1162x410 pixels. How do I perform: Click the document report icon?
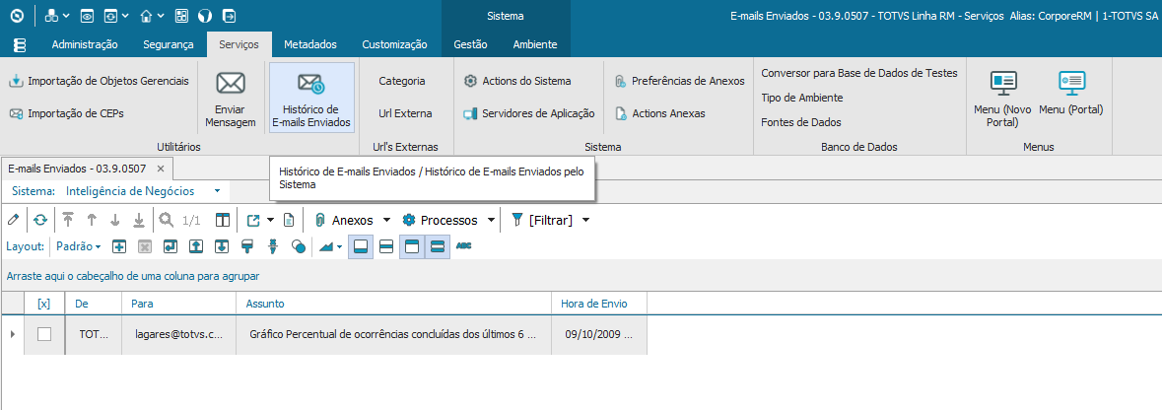click(290, 220)
